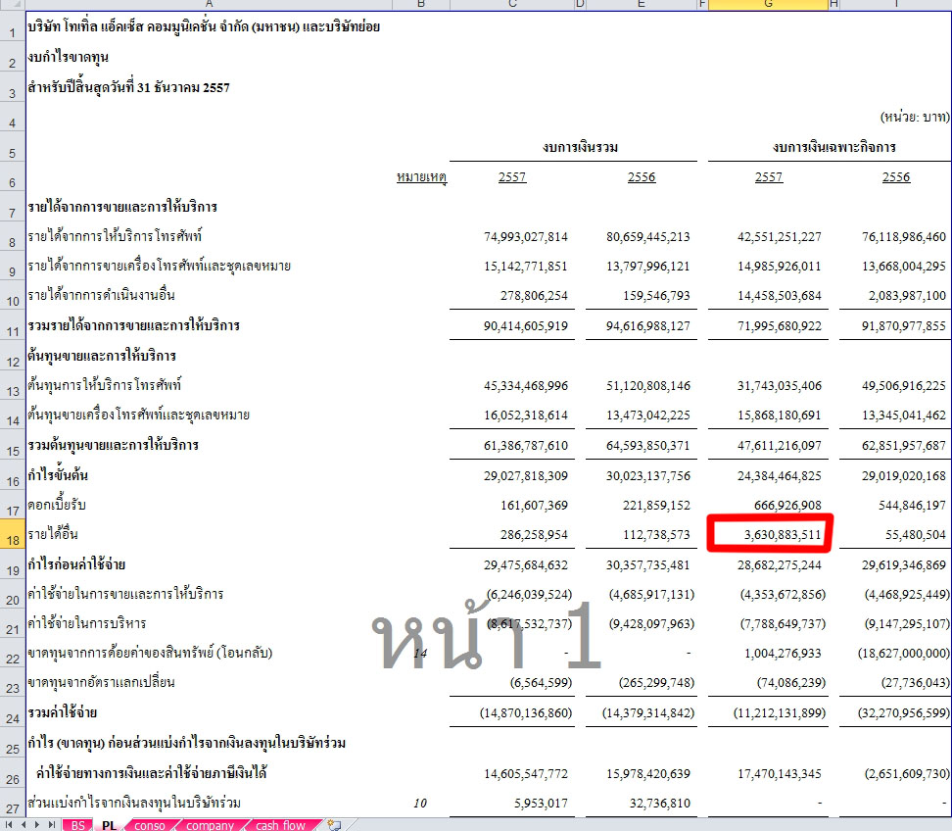Click the previous sheet tab arrow
This screenshot has width=952, height=831.
24,824
